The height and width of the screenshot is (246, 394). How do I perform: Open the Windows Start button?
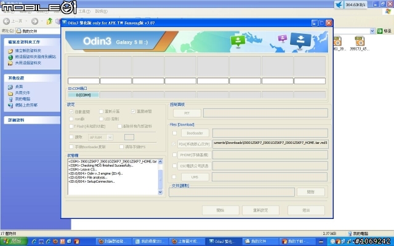(x=14, y=242)
